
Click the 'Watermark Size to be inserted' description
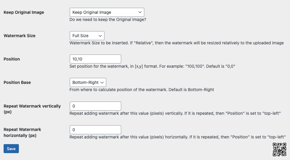(177, 43)
